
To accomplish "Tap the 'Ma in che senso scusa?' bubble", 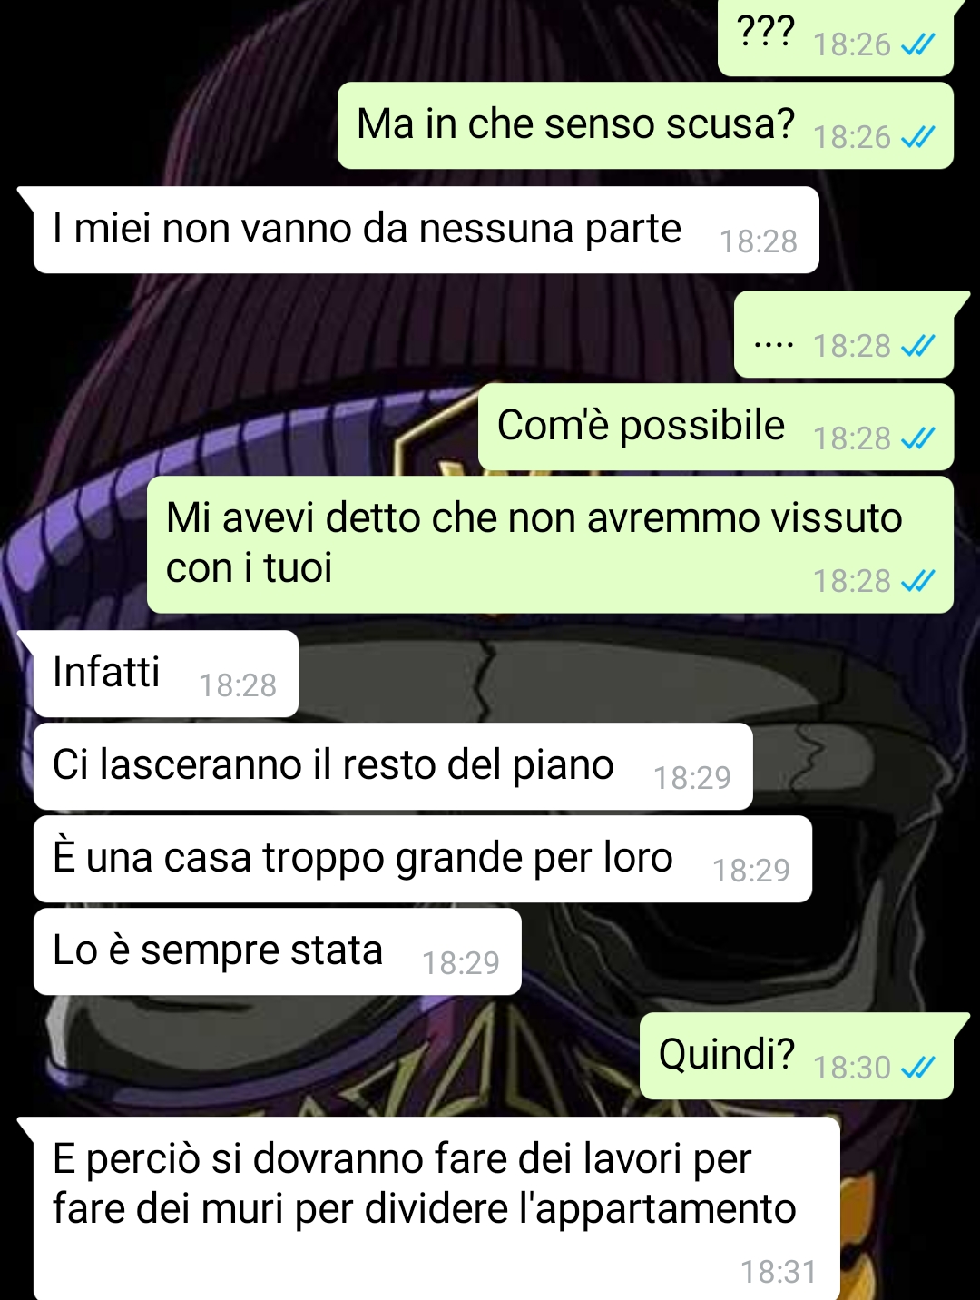I will point(645,125).
